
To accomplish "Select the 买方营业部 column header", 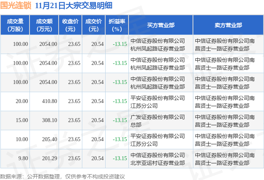I will coord(161,25).
